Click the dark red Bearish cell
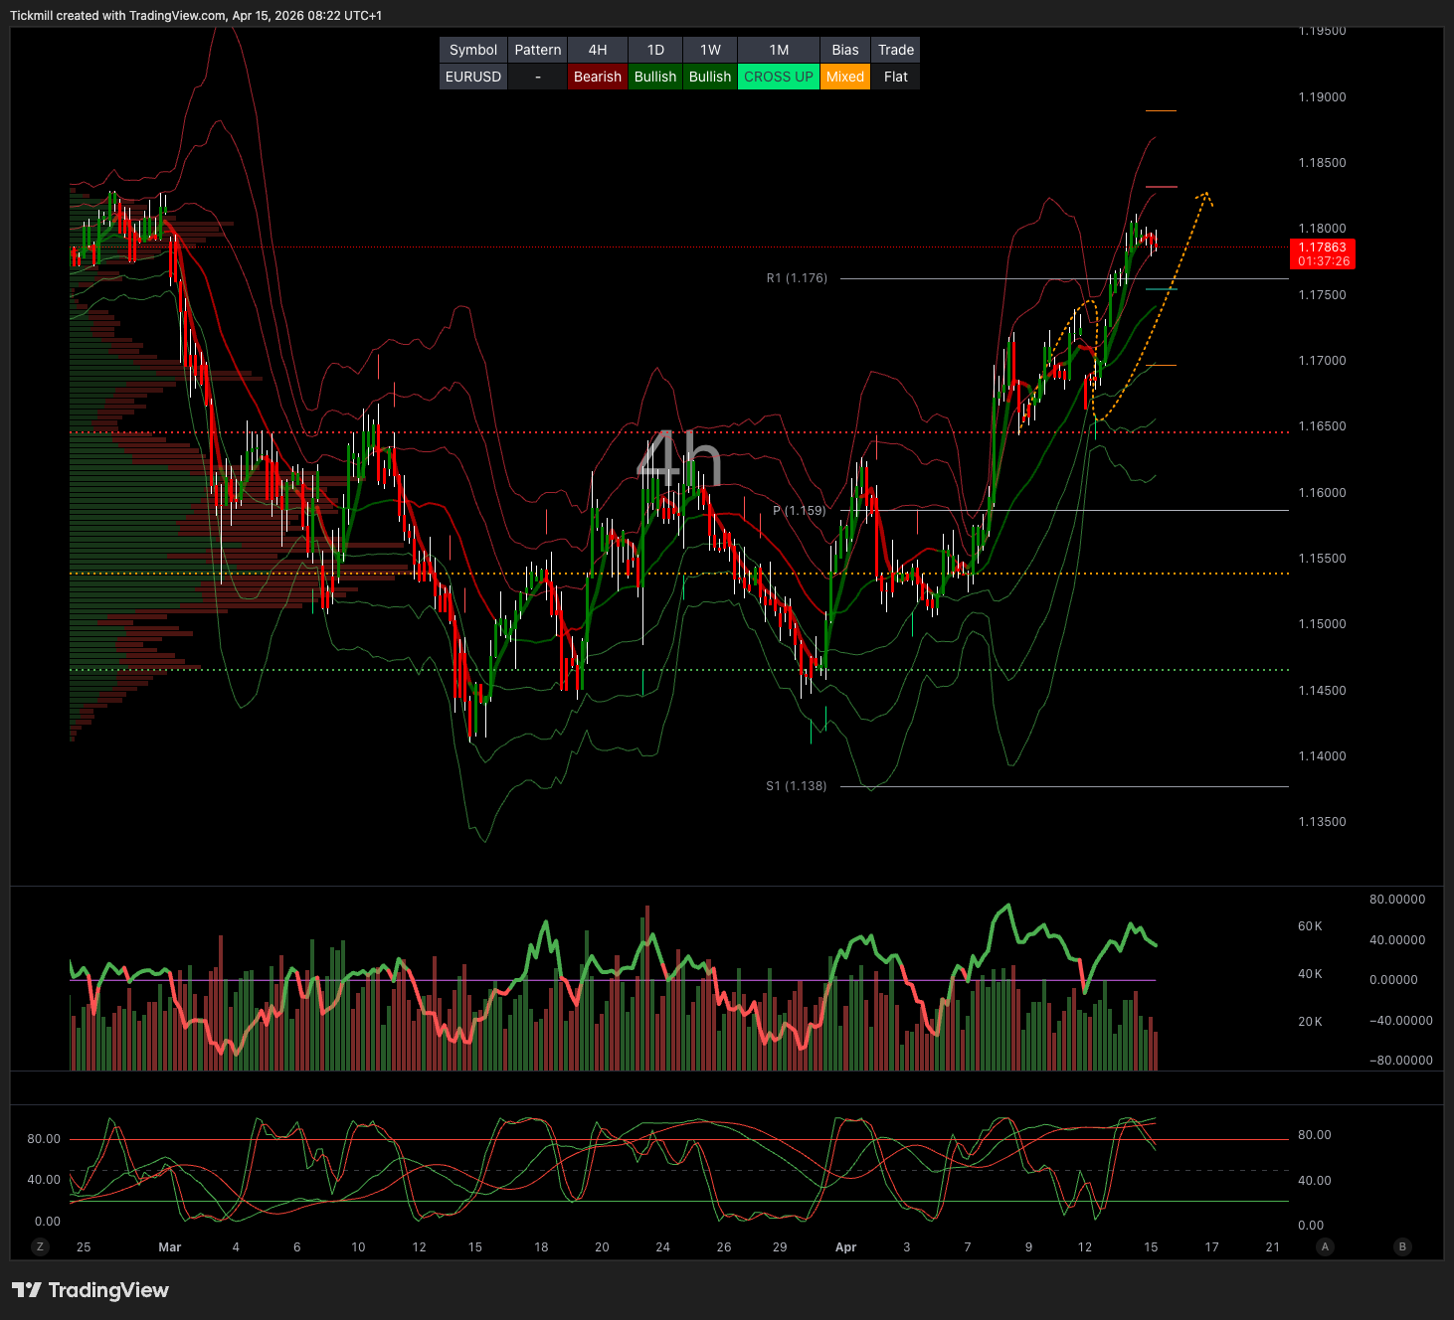1454x1320 pixels. (597, 77)
